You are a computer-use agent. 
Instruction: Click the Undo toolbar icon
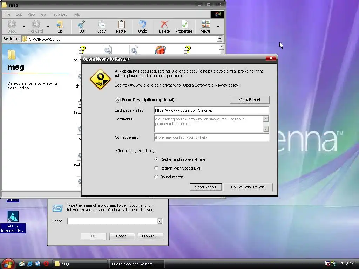(x=142, y=24)
